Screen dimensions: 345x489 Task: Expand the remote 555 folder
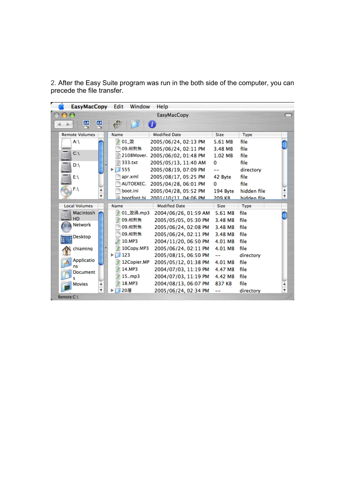click(x=112, y=170)
